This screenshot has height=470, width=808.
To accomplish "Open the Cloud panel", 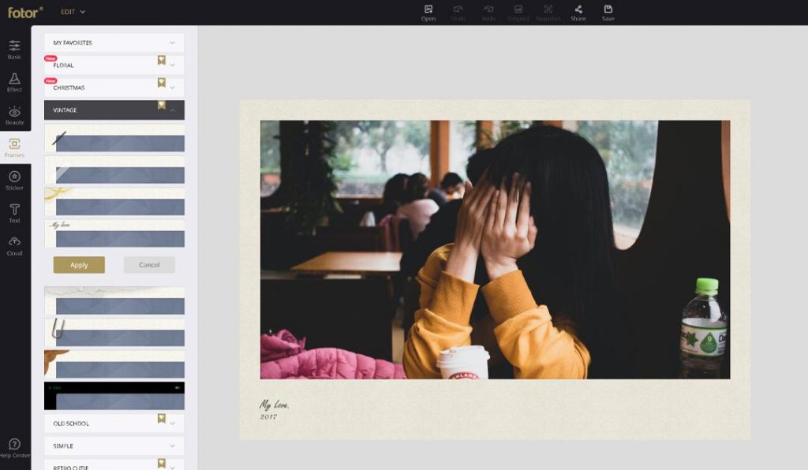I will (x=14, y=246).
